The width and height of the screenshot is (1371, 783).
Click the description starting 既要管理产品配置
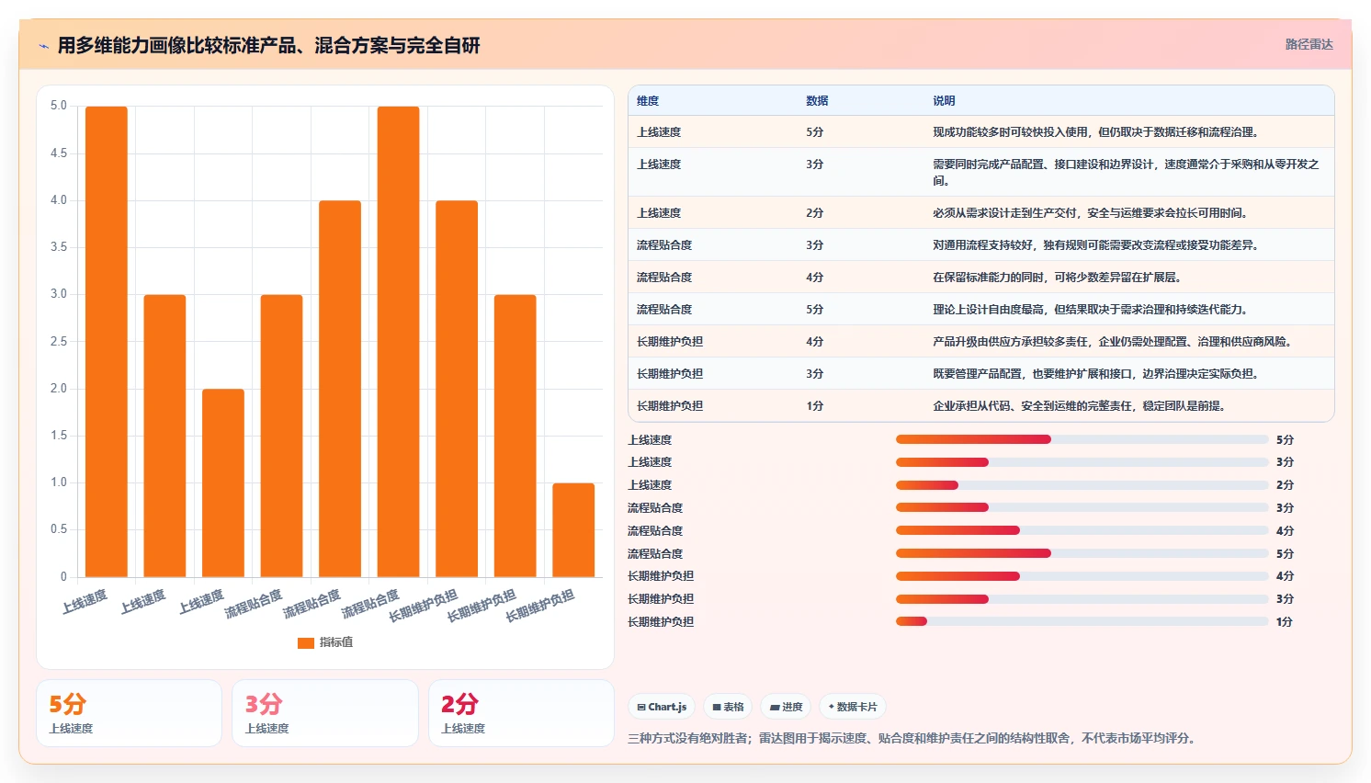pos(1095,374)
